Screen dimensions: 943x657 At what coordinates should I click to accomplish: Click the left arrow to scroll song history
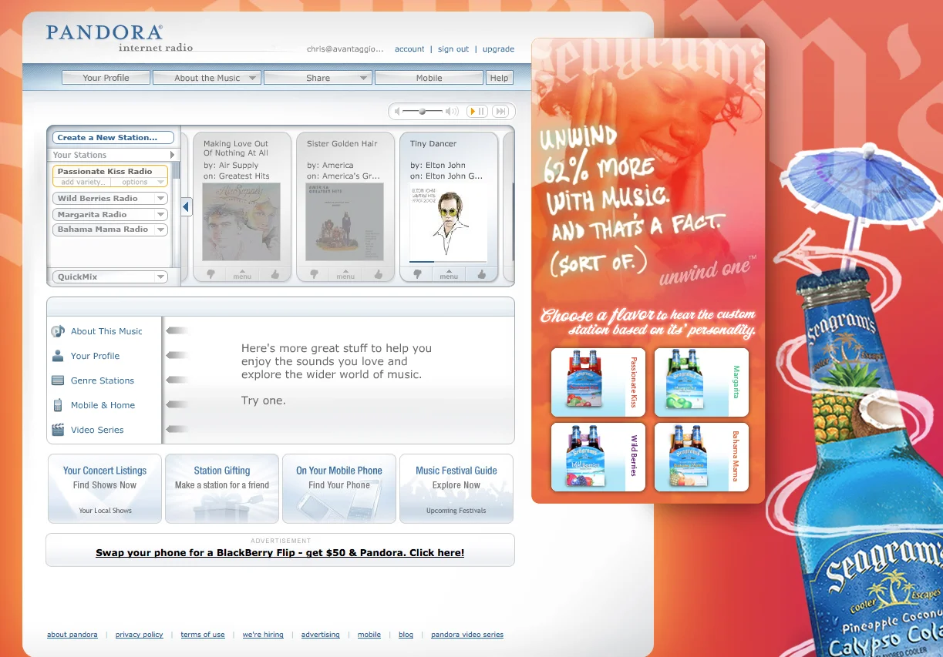coord(186,206)
